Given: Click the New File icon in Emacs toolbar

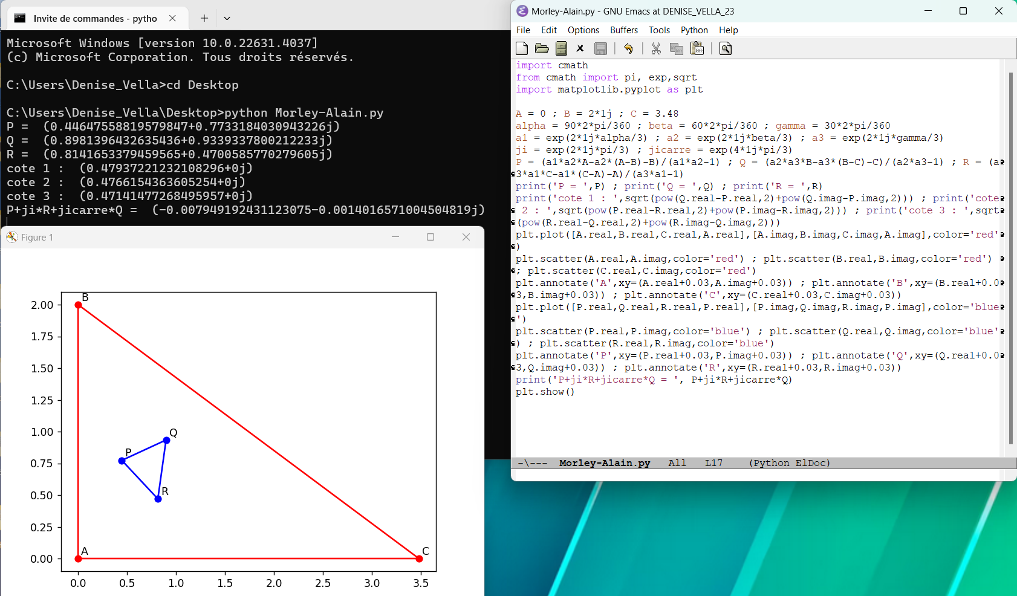Looking at the screenshot, I should click(522, 48).
